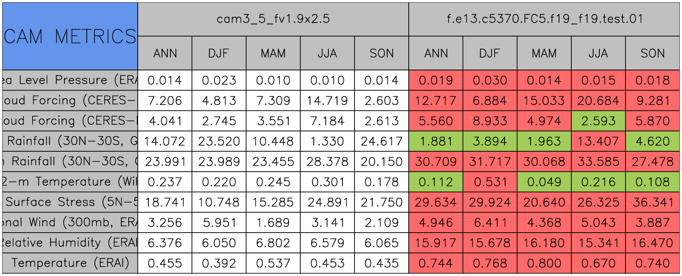Select the ANN header under cam3_5_fv1.9x2.5
Viewport: 682px width, 276px height.
tap(165, 53)
